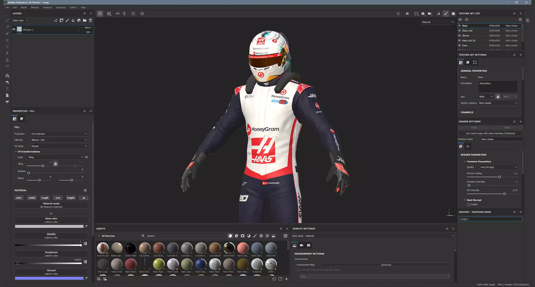Hide Fill layer 1 with eye icon
Viewport: 535px width, 287px height.
pyautogui.click(x=14, y=29)
